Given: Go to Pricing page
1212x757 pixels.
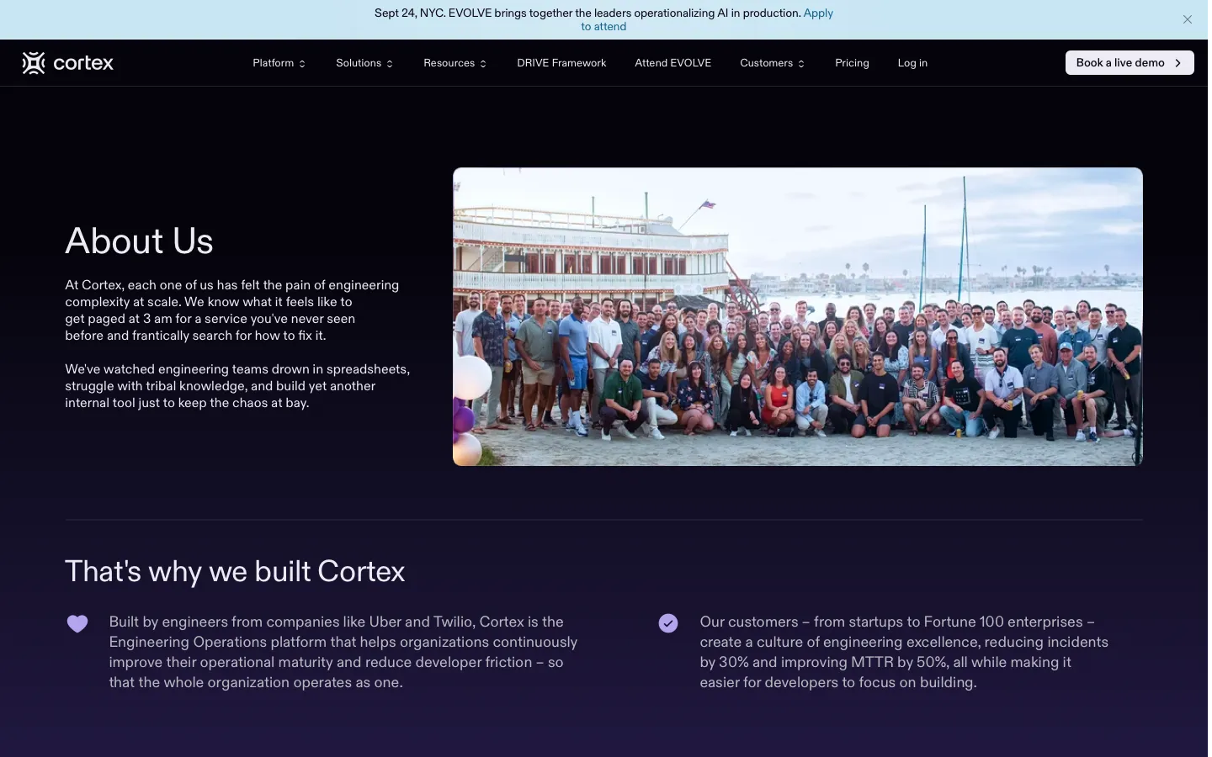Looking at the screenshot, I should (x=852, y=63).
